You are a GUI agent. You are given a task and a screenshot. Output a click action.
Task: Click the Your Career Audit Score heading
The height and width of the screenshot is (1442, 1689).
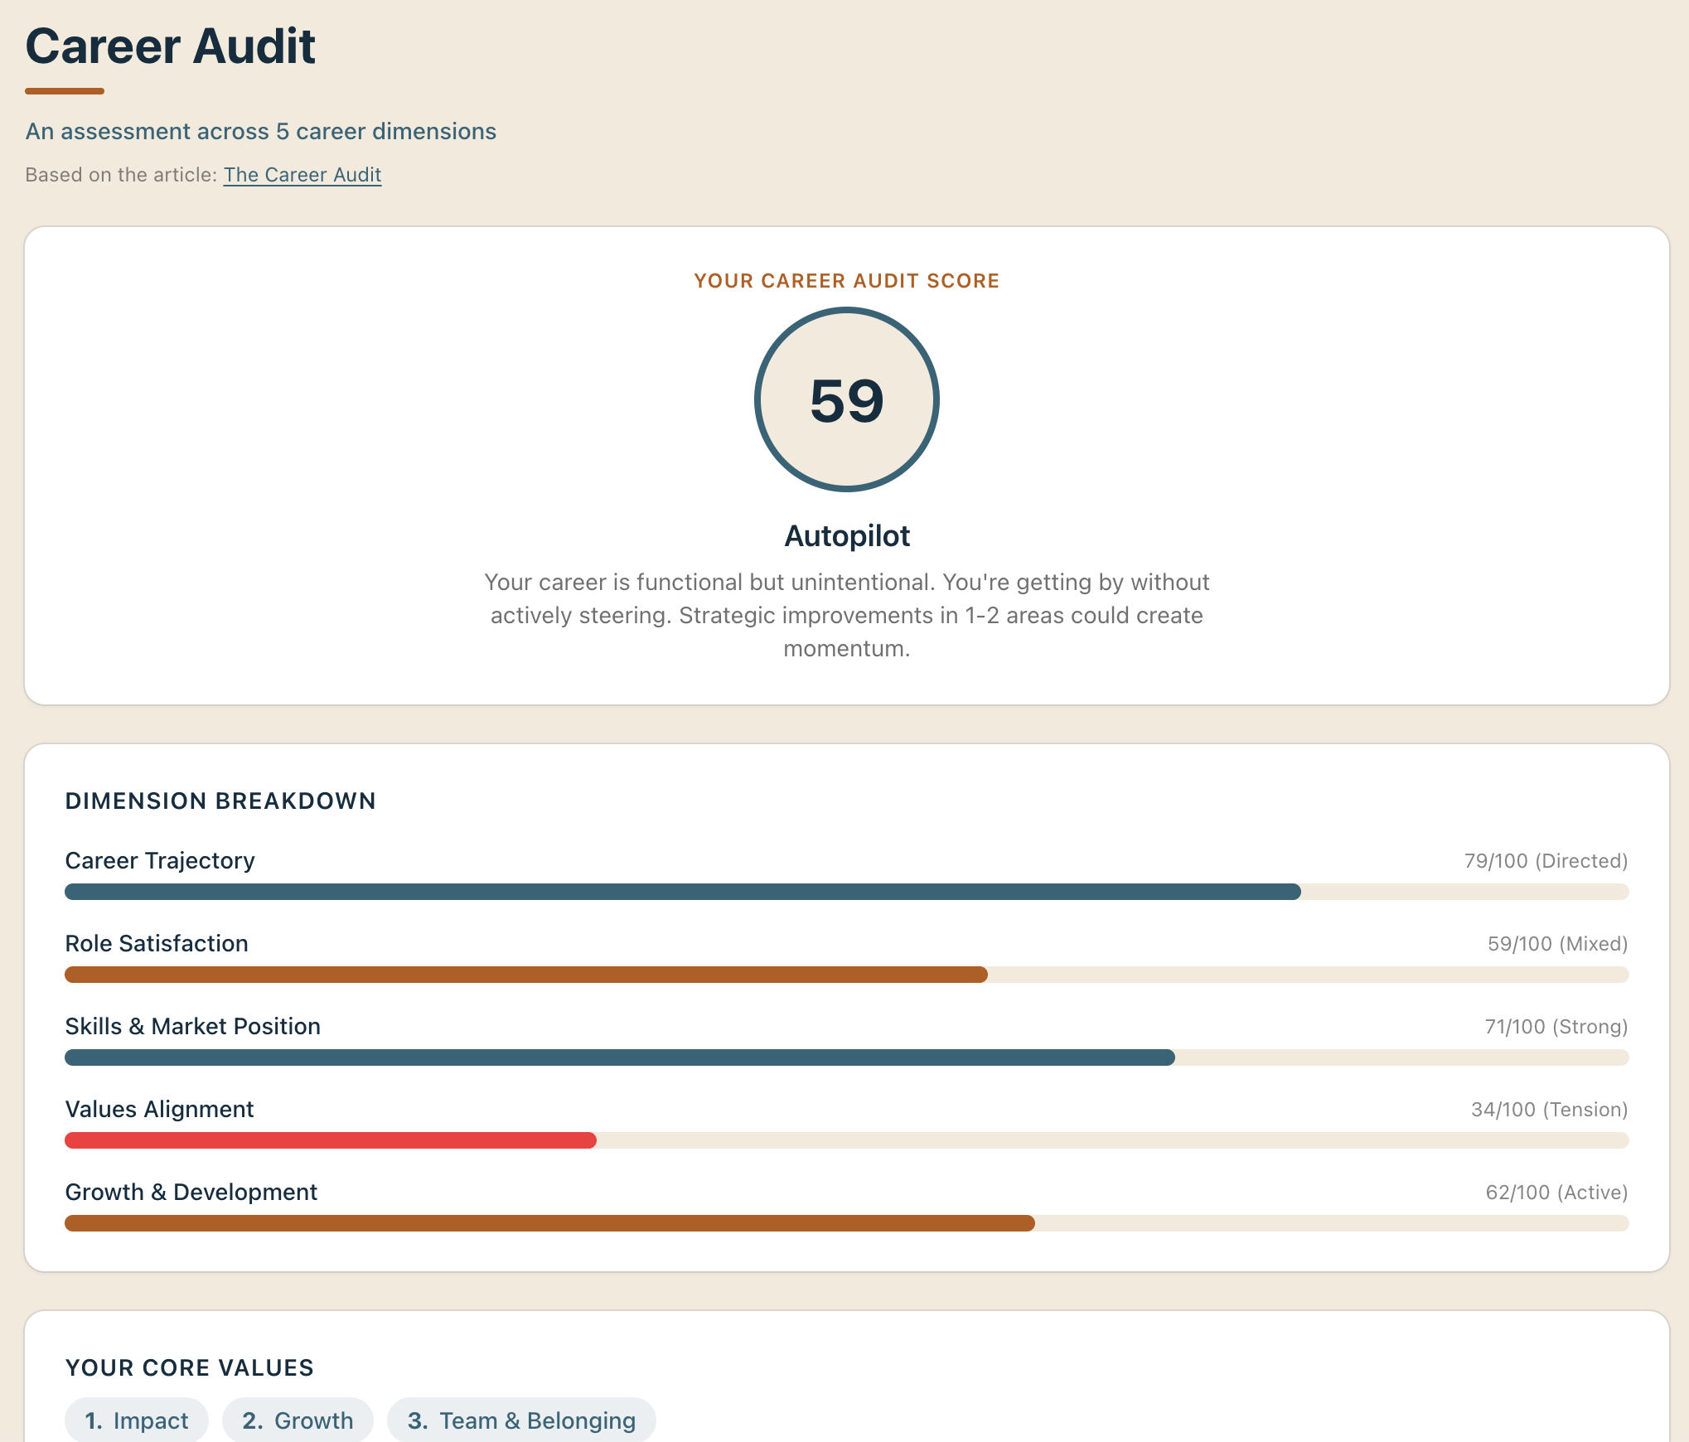tap(846, 281)
